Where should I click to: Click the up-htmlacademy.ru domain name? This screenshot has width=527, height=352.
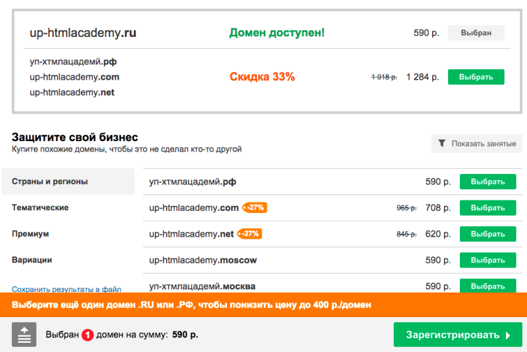pos(83,33)
